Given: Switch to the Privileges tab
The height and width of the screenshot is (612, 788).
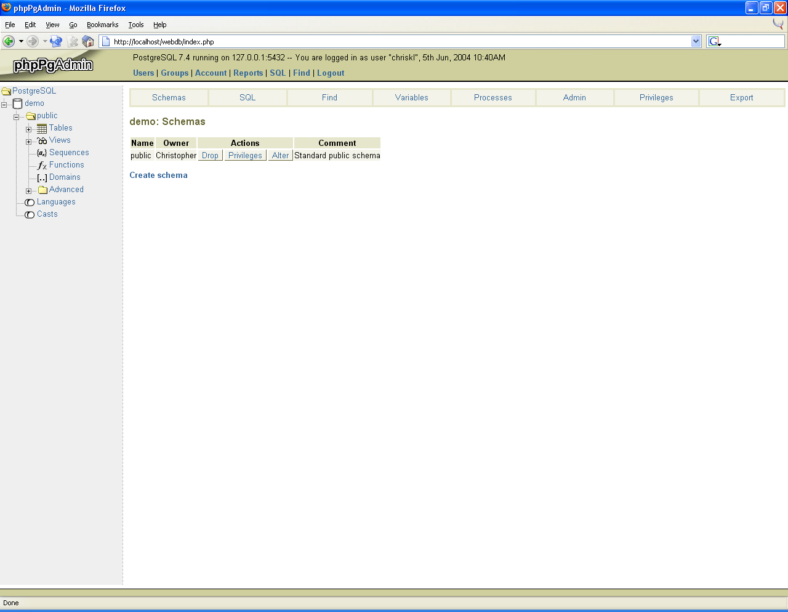Looking at the screenshot, I should tap(656, 97).
